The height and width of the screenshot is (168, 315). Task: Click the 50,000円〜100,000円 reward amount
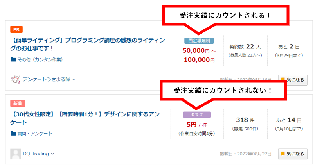(x=199, y=55)
